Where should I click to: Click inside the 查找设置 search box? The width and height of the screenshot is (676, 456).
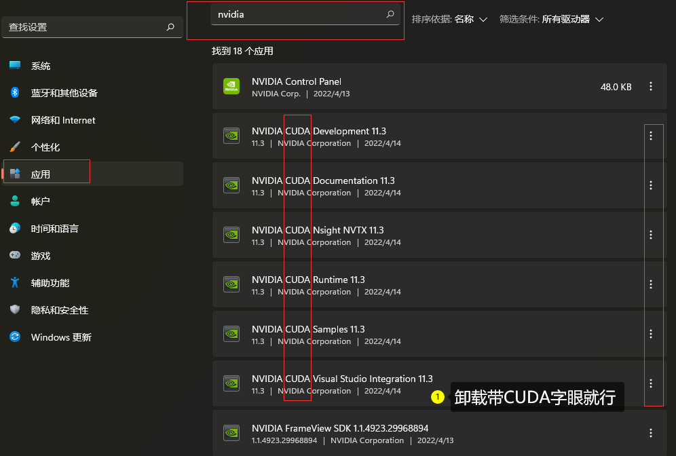coord(92,27)
